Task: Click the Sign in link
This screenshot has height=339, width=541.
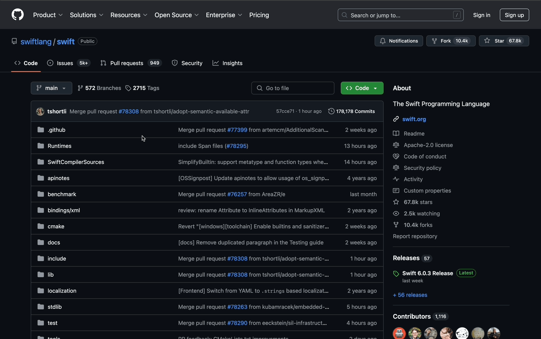Action: [482, 15]
